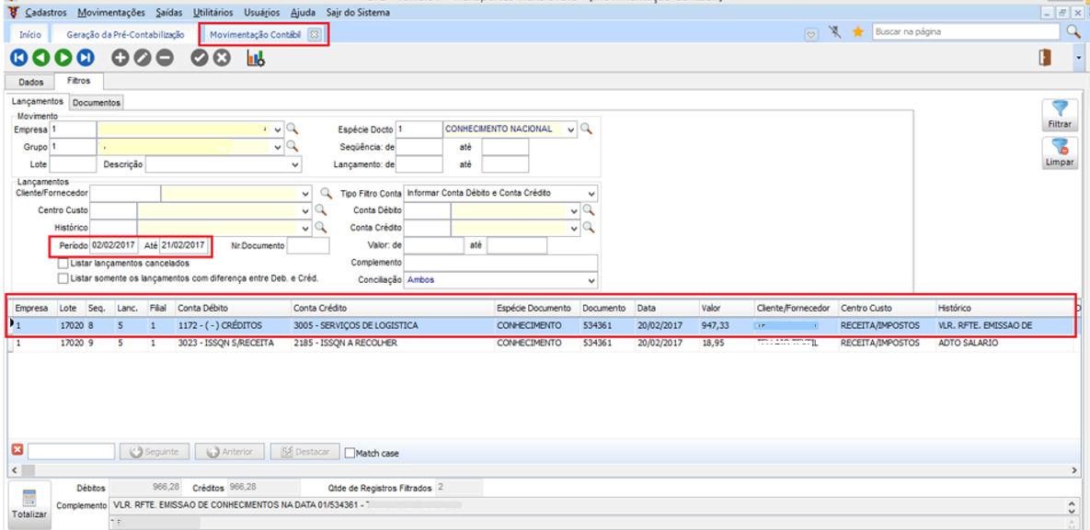The width and height of the screenshot is (1090, 530).
Task: Click the confirm checkmark toolbar icon
Action: click(x=200, y=58)
